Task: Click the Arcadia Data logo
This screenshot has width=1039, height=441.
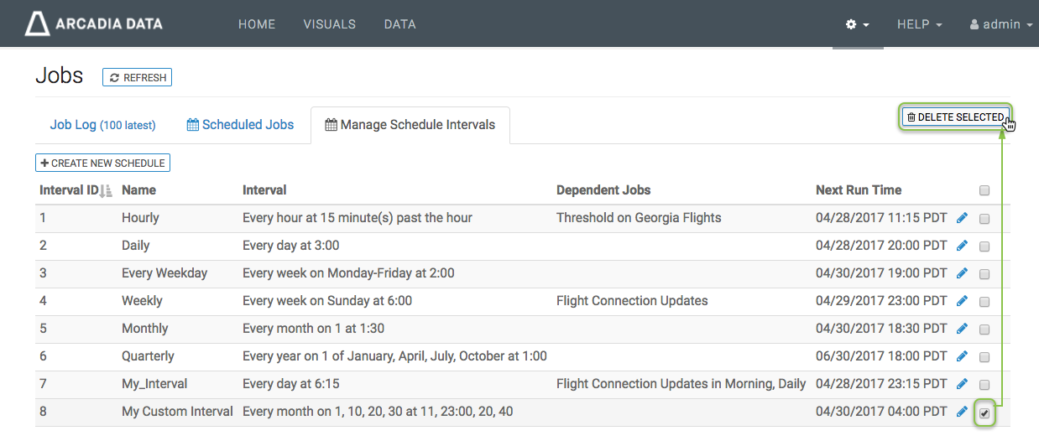Action: (93, 24)
